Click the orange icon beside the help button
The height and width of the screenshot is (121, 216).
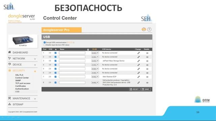[144, 29]
